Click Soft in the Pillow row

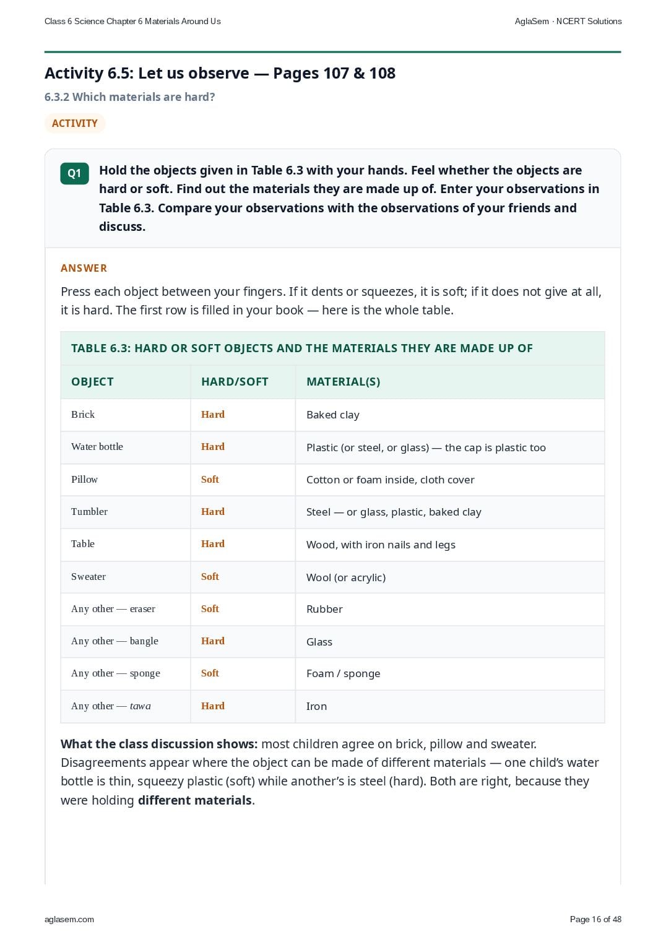click(210, 479)
